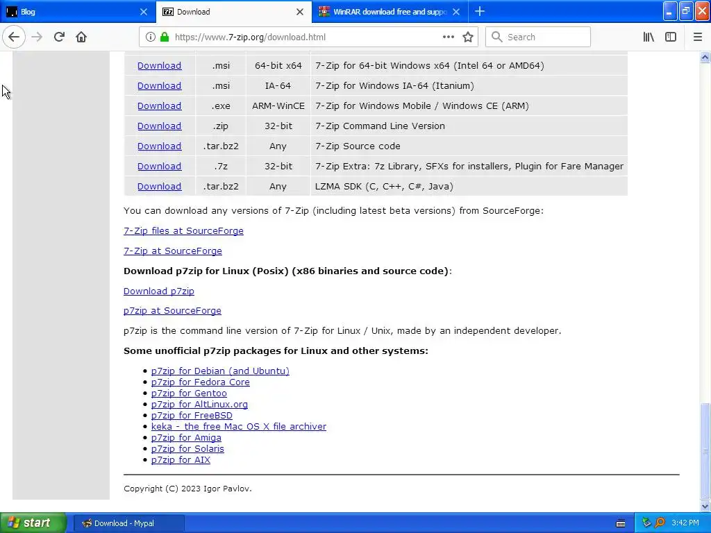Click the vertical scrollbar thumb
Screen dimensions: 711x533
(x=705, y=451)
